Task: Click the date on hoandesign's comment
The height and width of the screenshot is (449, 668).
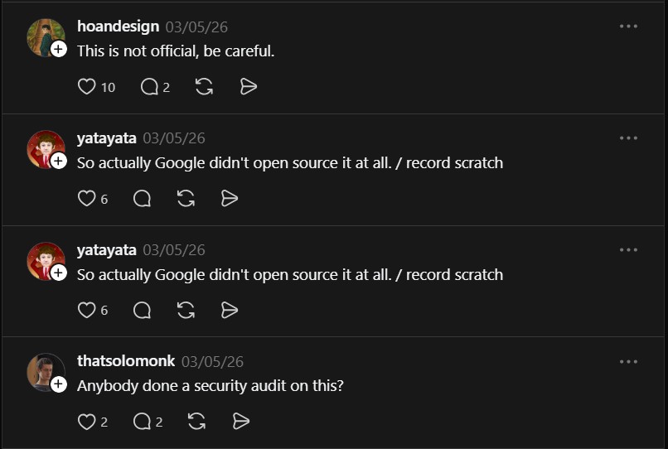Action: point(196,27)
